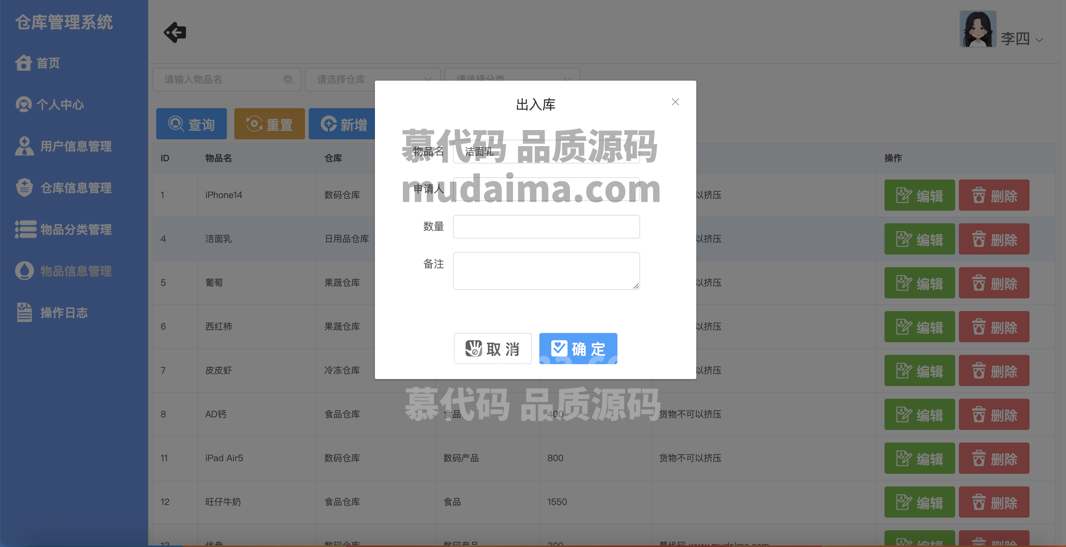The height and width of the screenshot is (547, 1066).
Task: Delete the iPhone14 row
Action: tap(994, 195)
